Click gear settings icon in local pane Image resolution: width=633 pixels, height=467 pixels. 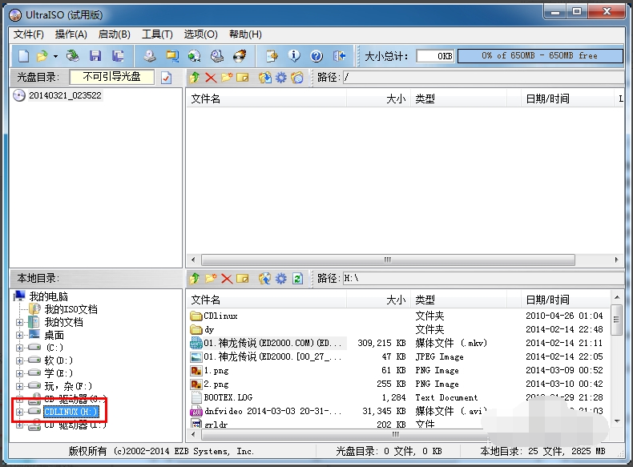[x=280, y=278]
